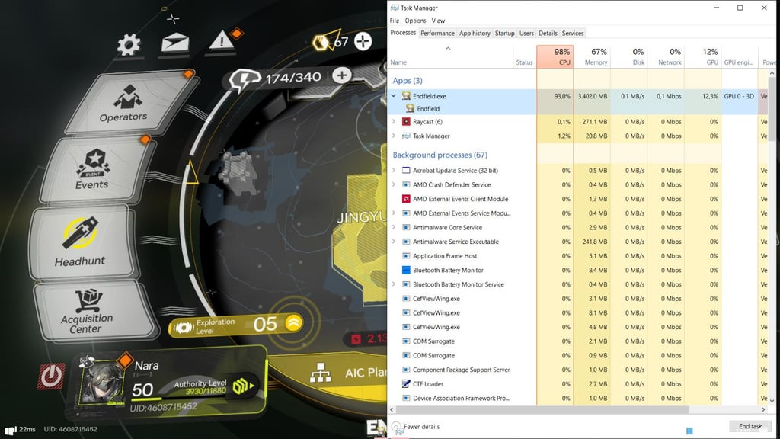
Task: Expand the Antimalware Core Service row
Action: [x=394, y=227]
